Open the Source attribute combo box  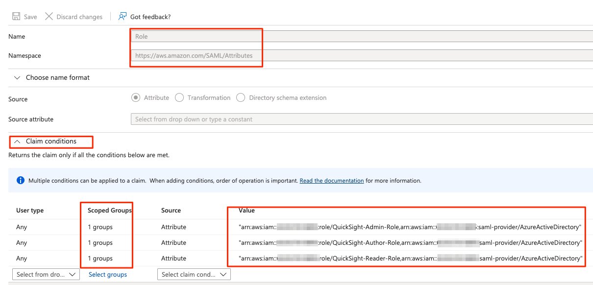point(362,119)
